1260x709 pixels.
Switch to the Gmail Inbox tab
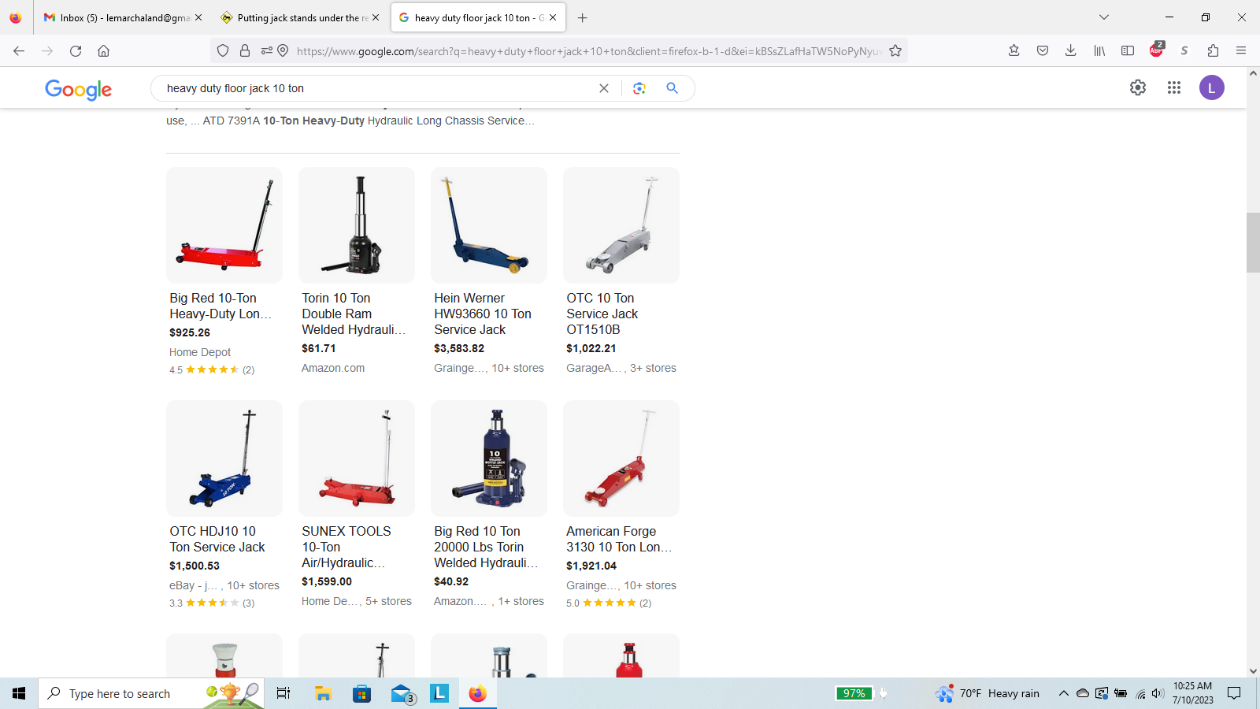pyautogui.click(x=117, y=17)
